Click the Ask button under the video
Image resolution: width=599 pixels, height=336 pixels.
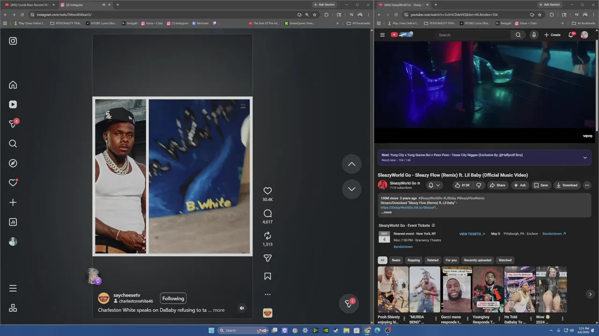[x=520, y=185]
